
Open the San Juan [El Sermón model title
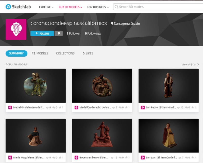click(161, 158)
